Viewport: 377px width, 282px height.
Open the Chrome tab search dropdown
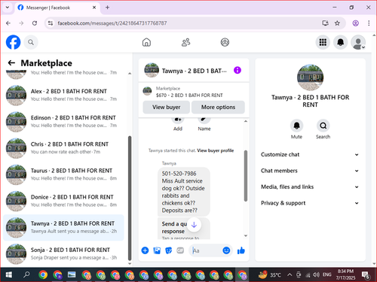[8, 8]
